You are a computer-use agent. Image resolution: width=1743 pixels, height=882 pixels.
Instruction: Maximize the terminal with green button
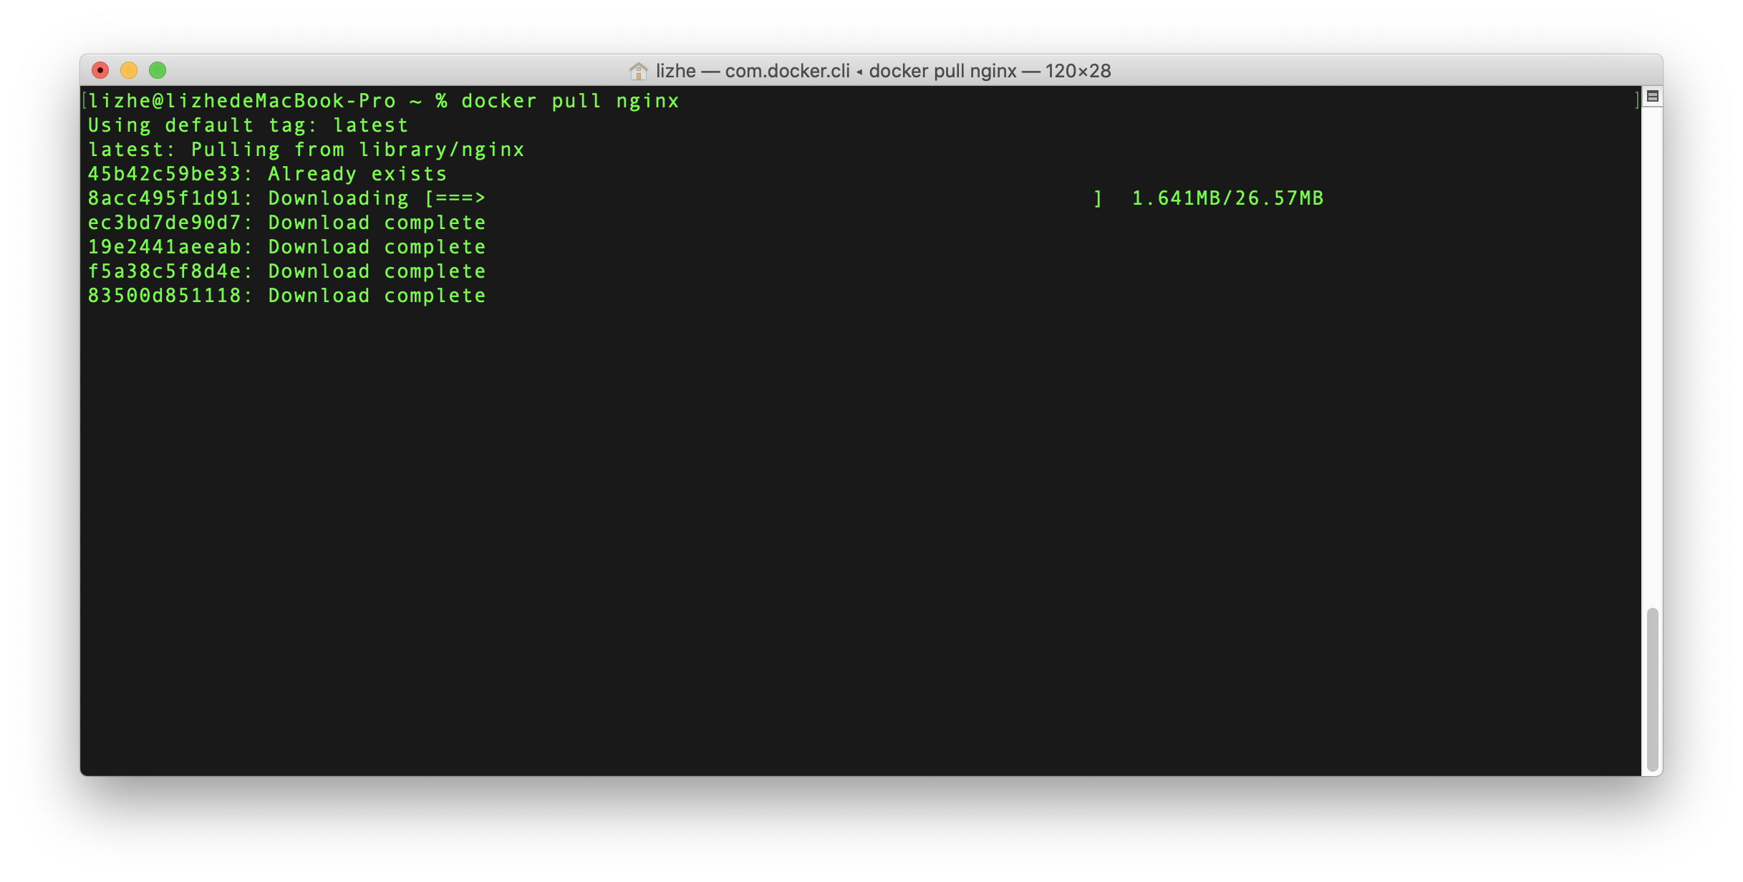[x=158, y=70]
